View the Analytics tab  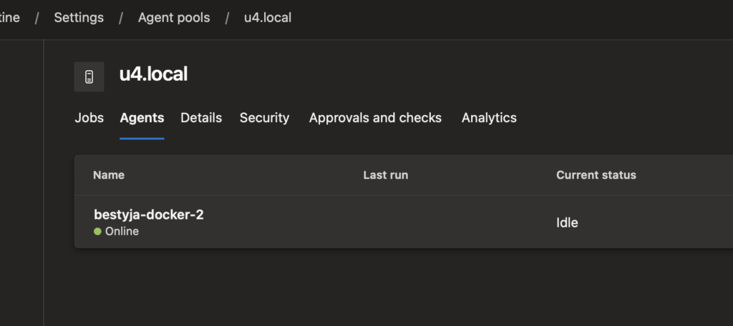[489, 118]
